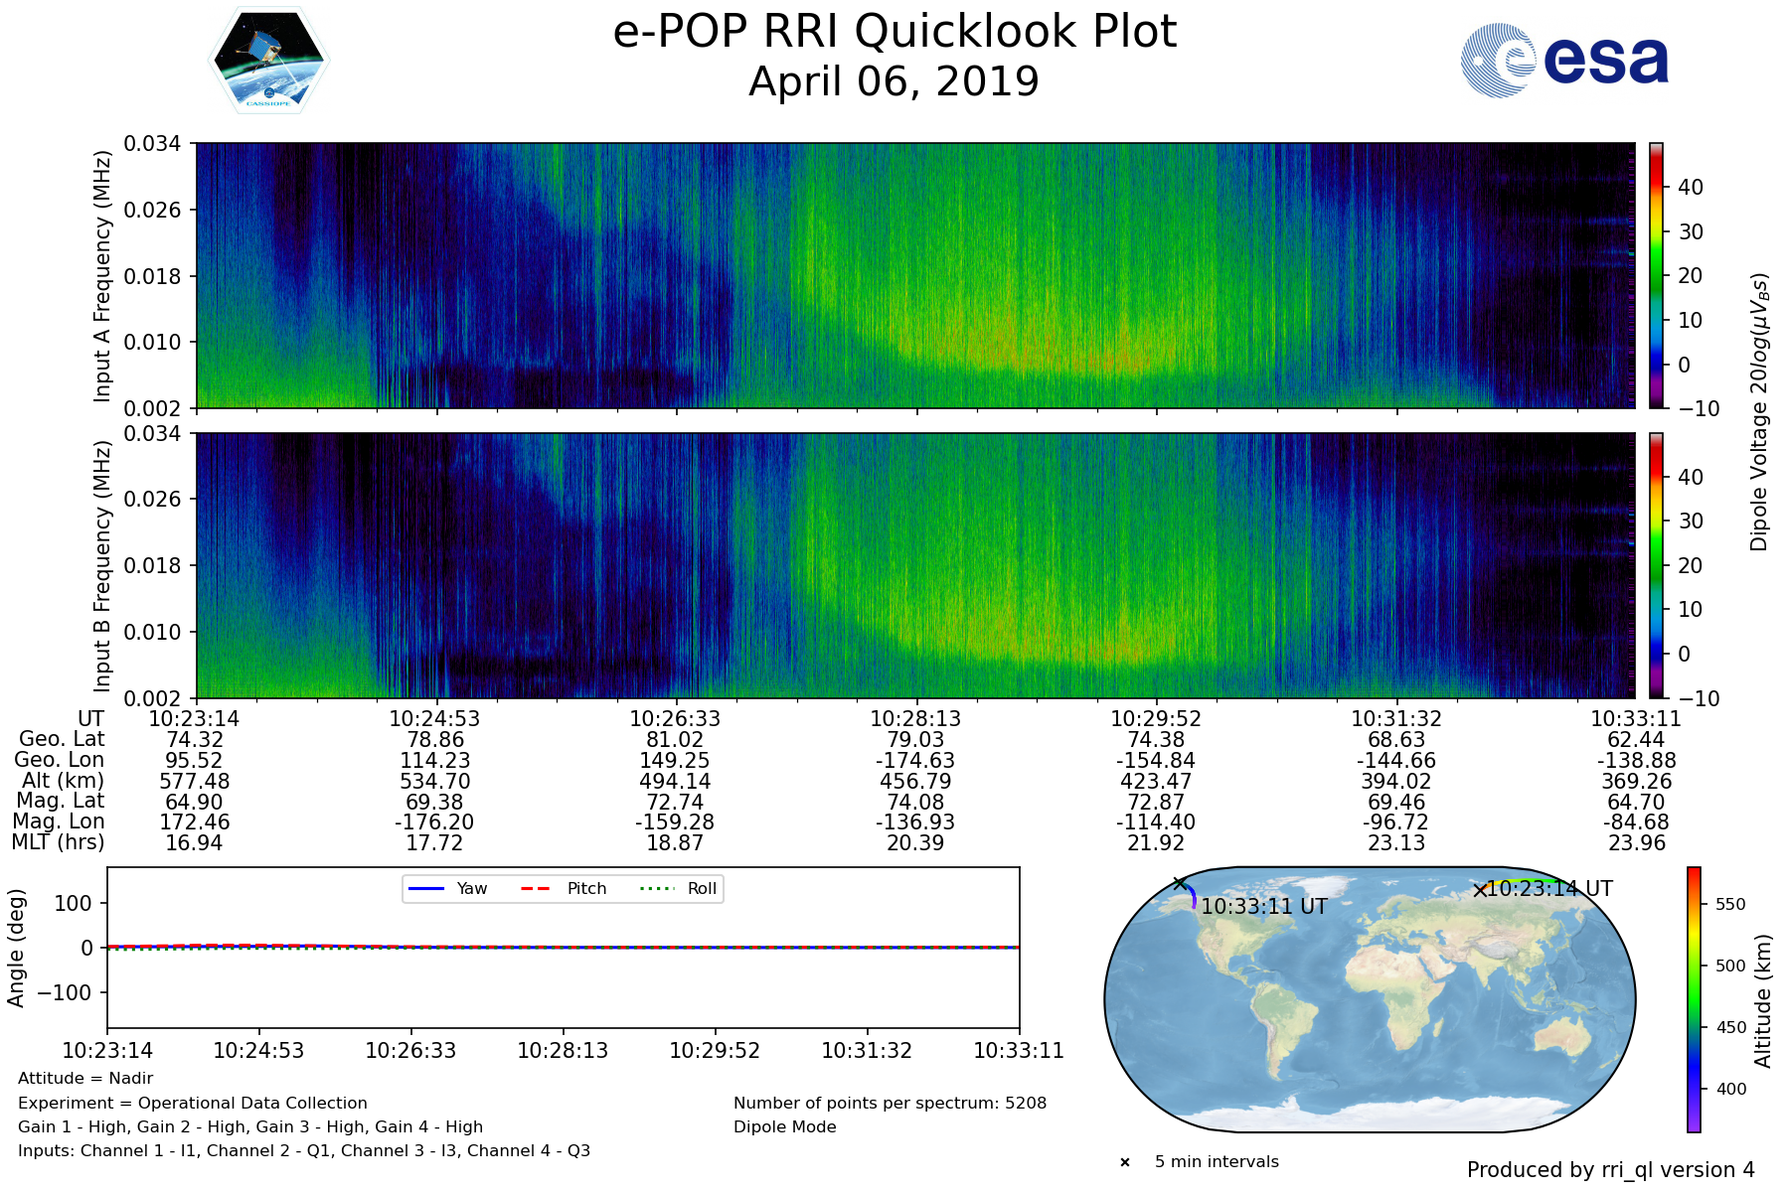Click the 5 min intervals x legend marker
The width and height of the screenshot is (1789, 1192).
[x=1125, y=1162]
